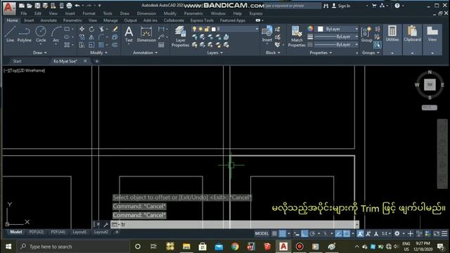
Task: Click the command line customize wrench button
Action: (x=105, y=224)
